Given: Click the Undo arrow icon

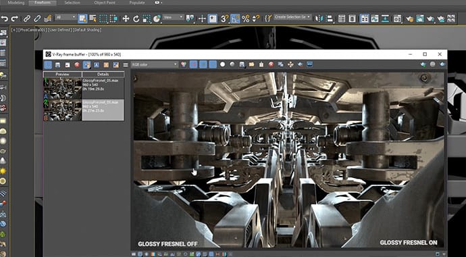Looking at the screenshot, I should tap(5, 19).
